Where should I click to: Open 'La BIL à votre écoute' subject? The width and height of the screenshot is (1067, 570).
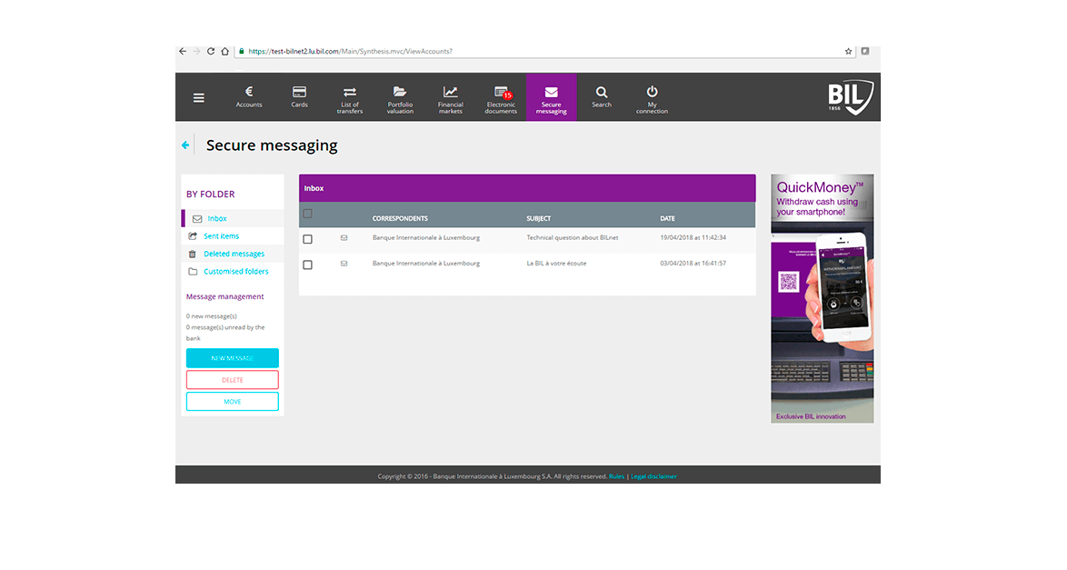(x=556, y=264)
